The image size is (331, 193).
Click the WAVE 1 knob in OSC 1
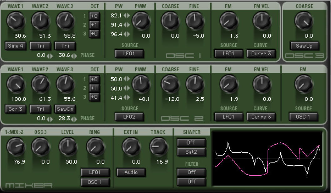16,21
